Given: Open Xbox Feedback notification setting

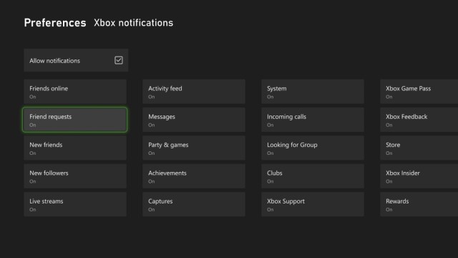Looking at the screenshot, I should pos(419,120).
